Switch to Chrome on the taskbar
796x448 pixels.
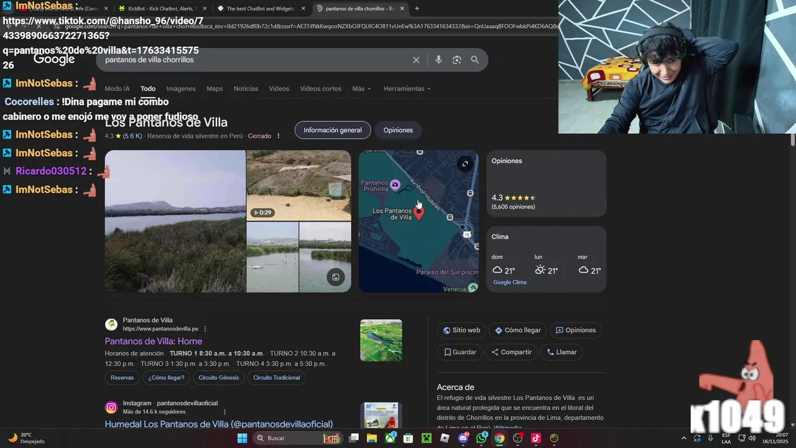tap(499, 438)
